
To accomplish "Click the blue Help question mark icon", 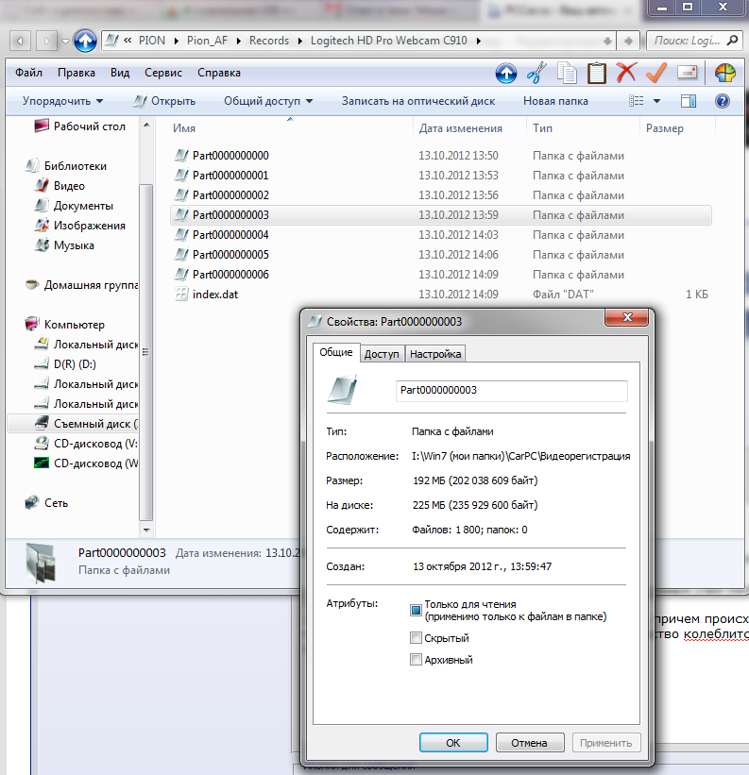I will point(722,101).
